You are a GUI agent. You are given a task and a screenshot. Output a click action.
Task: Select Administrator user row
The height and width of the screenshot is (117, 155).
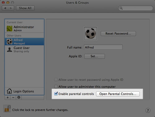coord(24,29)
